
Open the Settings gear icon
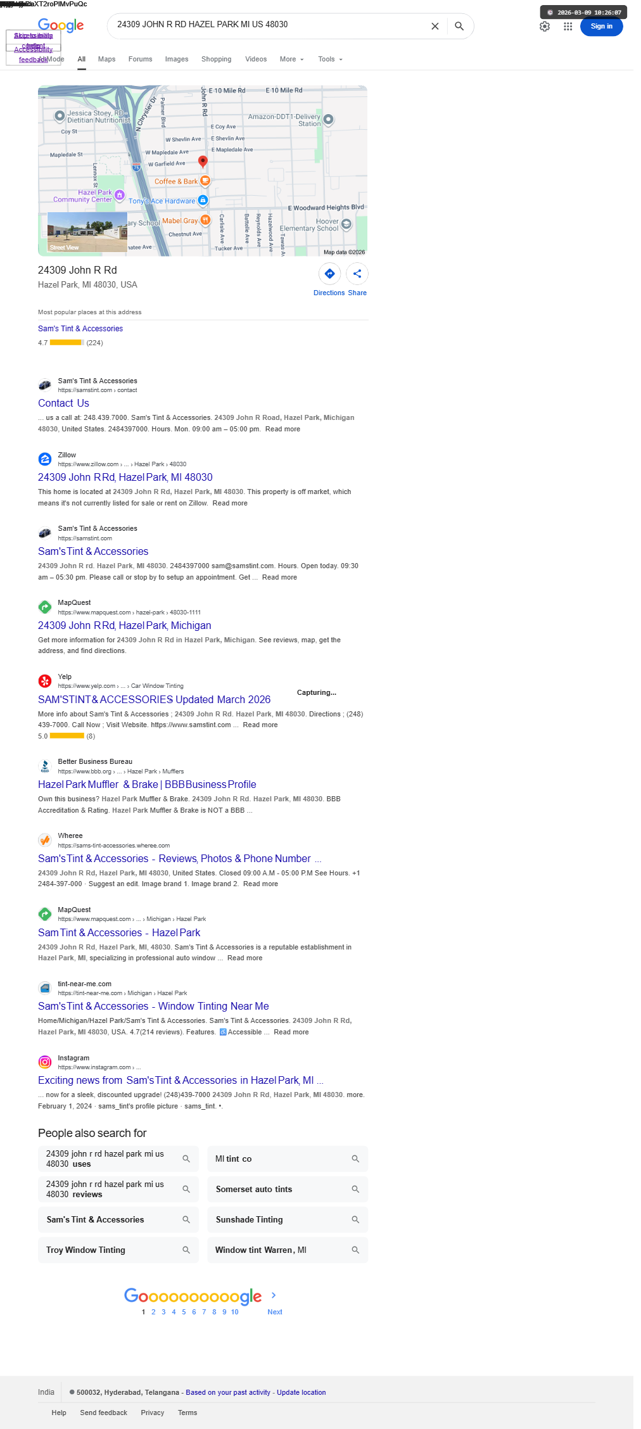[x=545, y=27]
